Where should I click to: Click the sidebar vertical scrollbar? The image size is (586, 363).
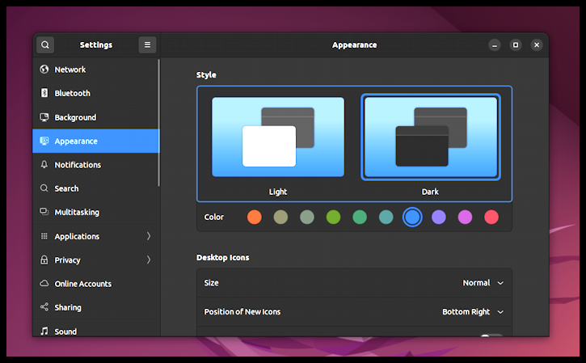pyautogui.click(x=159, y=123)
